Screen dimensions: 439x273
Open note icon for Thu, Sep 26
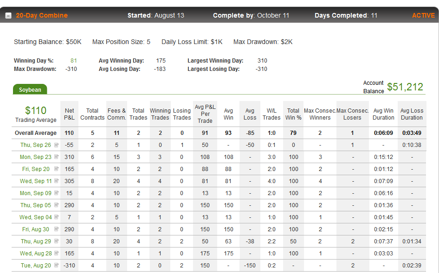click(x=57, y=145)
